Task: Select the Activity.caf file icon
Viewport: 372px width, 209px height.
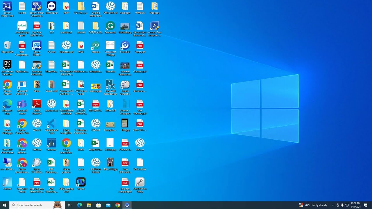Action: tap(66, 28)
